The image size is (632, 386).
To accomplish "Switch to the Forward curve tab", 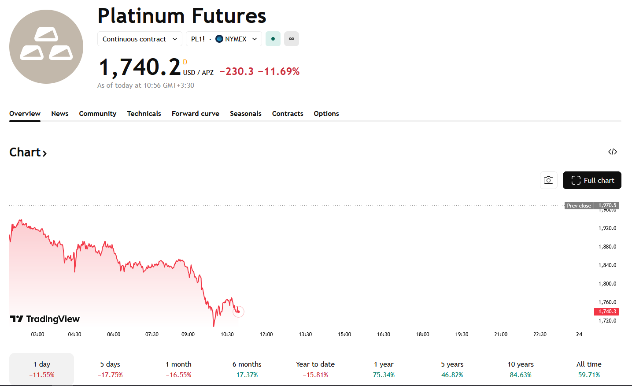I will pyautogui.click(x=196, y=114).
